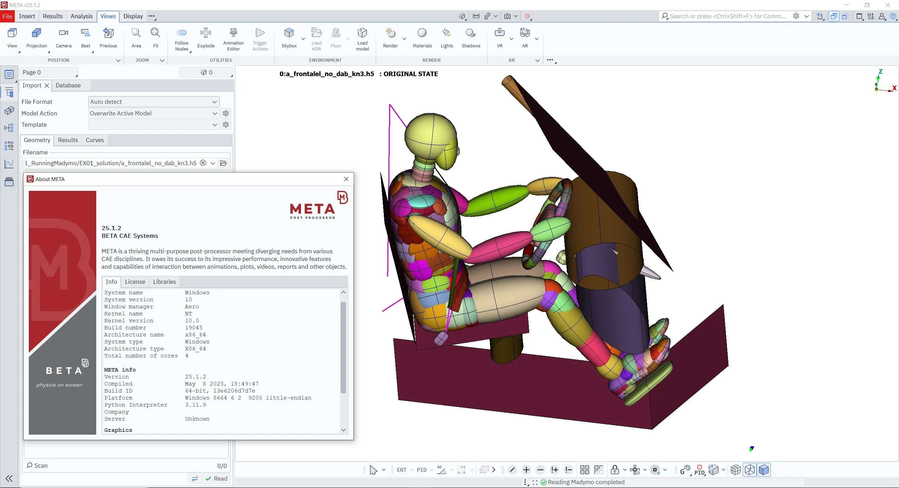Click the Read button

click(217, 479)
